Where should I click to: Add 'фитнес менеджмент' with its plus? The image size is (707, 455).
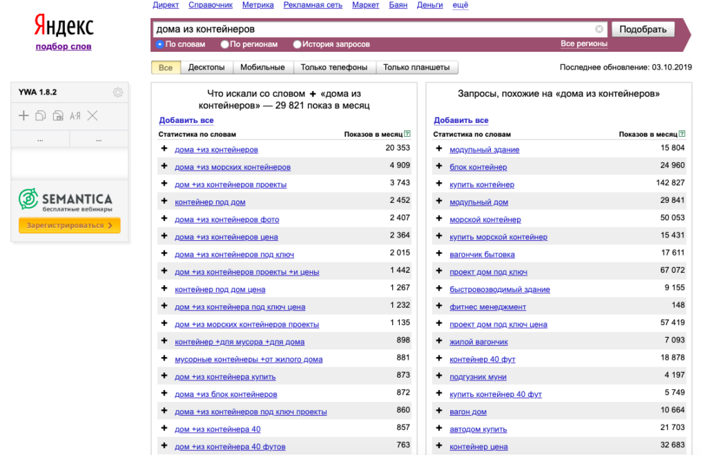438,306
